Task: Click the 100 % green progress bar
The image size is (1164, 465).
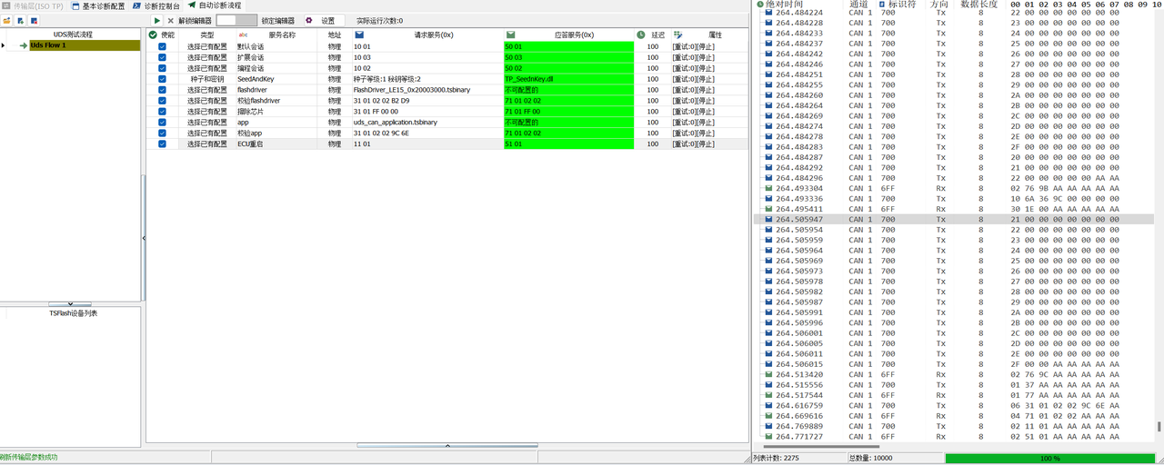Action: (x=1049, y=459)
